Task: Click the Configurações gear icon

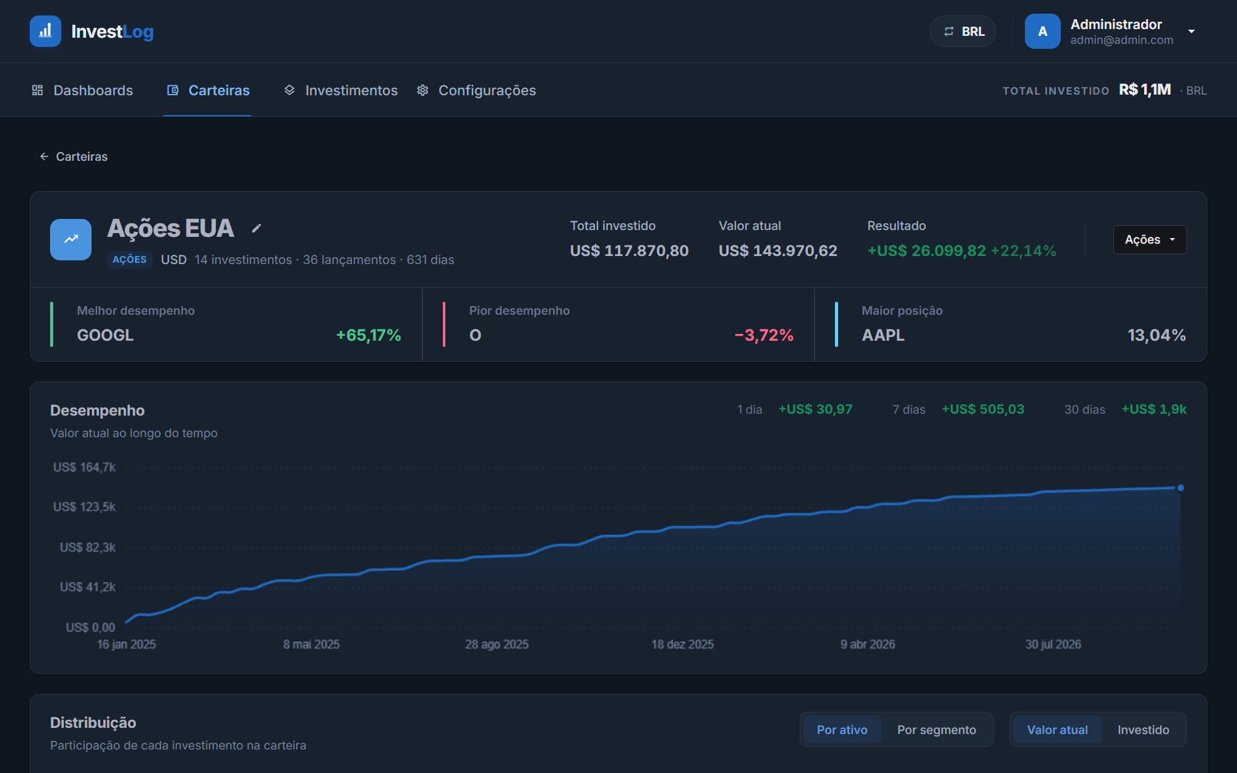Action: tap(422, 90)
